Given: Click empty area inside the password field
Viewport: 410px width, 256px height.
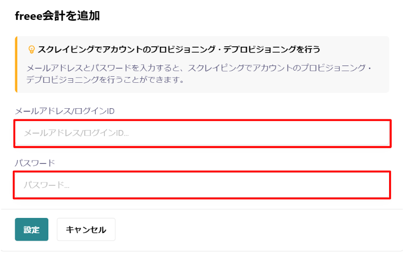Looking at the screenshot, I should [230, 185].
